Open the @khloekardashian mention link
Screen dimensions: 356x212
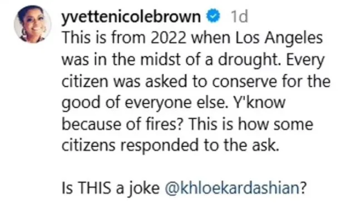click(232, 188)
